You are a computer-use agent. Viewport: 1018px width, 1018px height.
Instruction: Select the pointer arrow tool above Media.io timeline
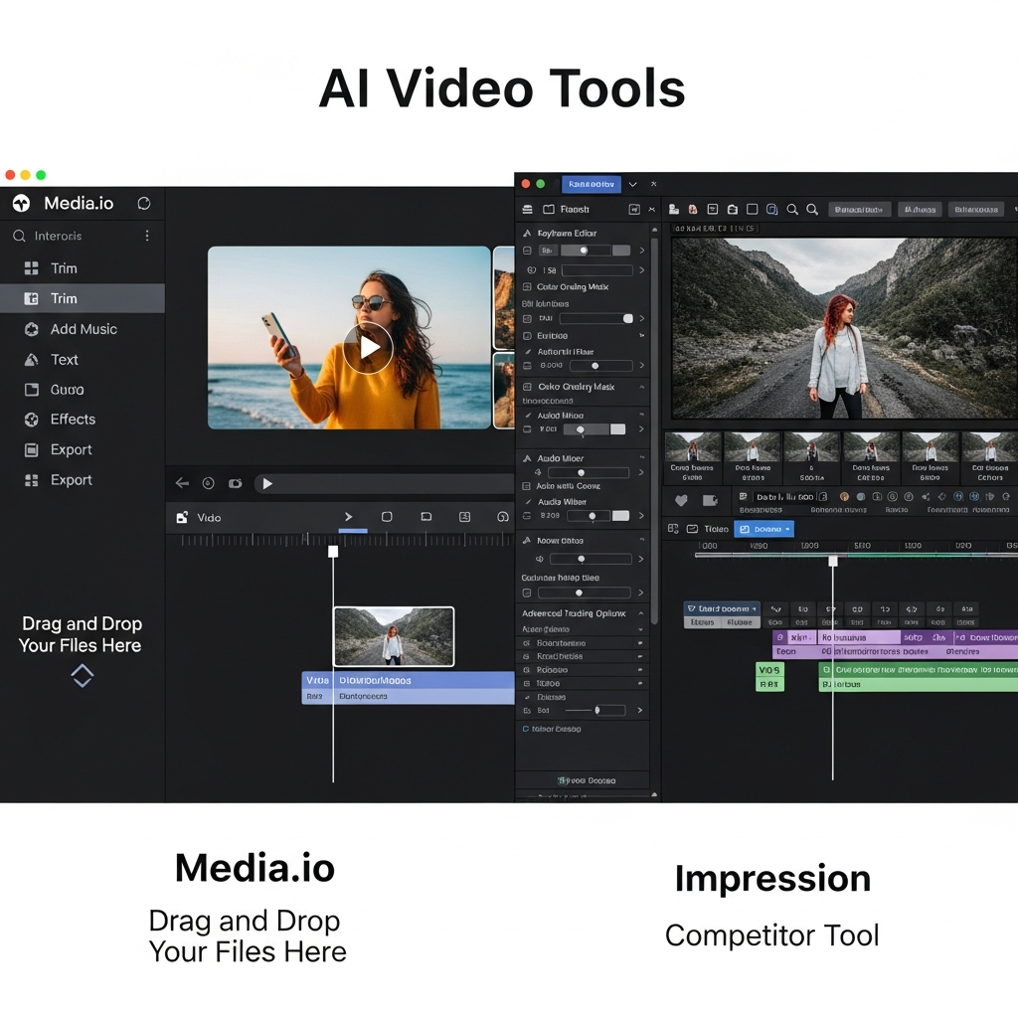pos(349,517)
